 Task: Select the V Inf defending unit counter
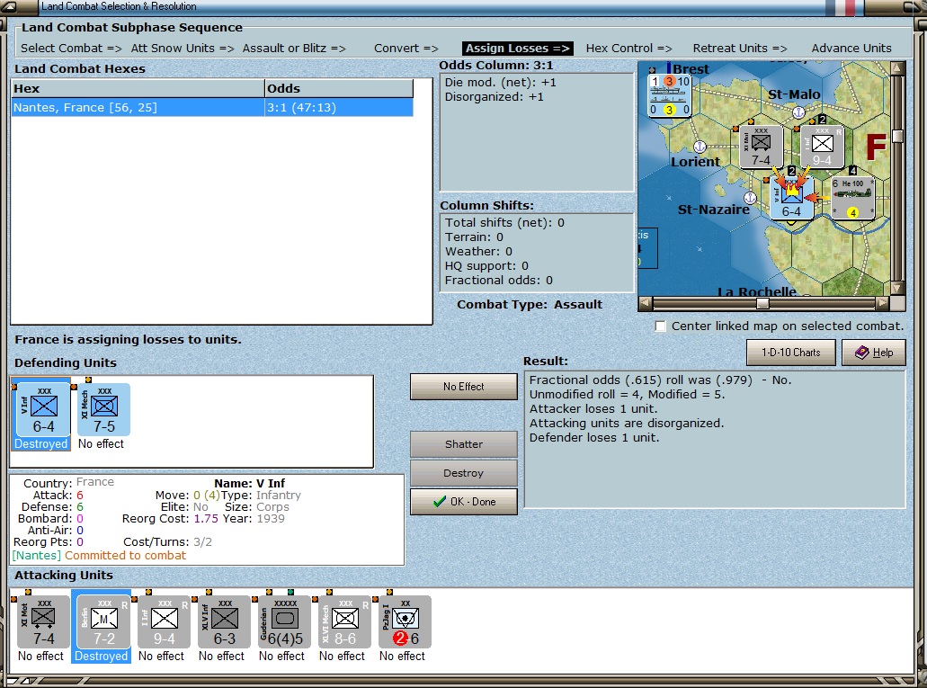click(x=43, y=410)
